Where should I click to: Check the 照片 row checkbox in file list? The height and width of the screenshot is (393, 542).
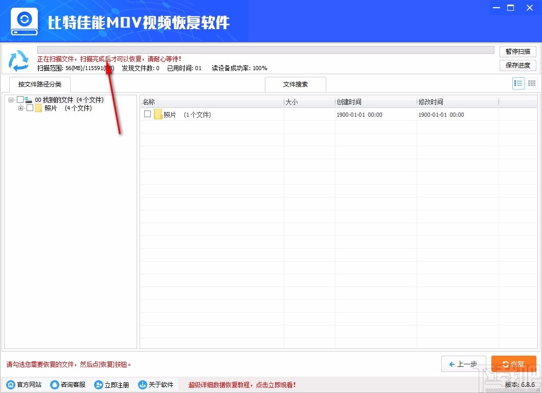[147, 114]
